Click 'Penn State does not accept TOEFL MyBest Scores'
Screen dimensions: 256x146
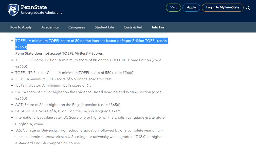click(59, 54)
